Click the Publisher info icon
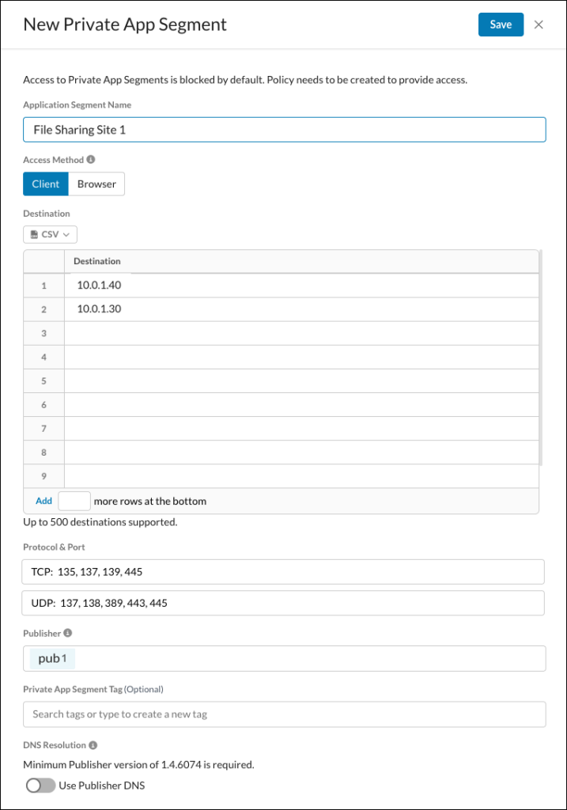This screenshot has height=810, width=567. coord(68,633)
